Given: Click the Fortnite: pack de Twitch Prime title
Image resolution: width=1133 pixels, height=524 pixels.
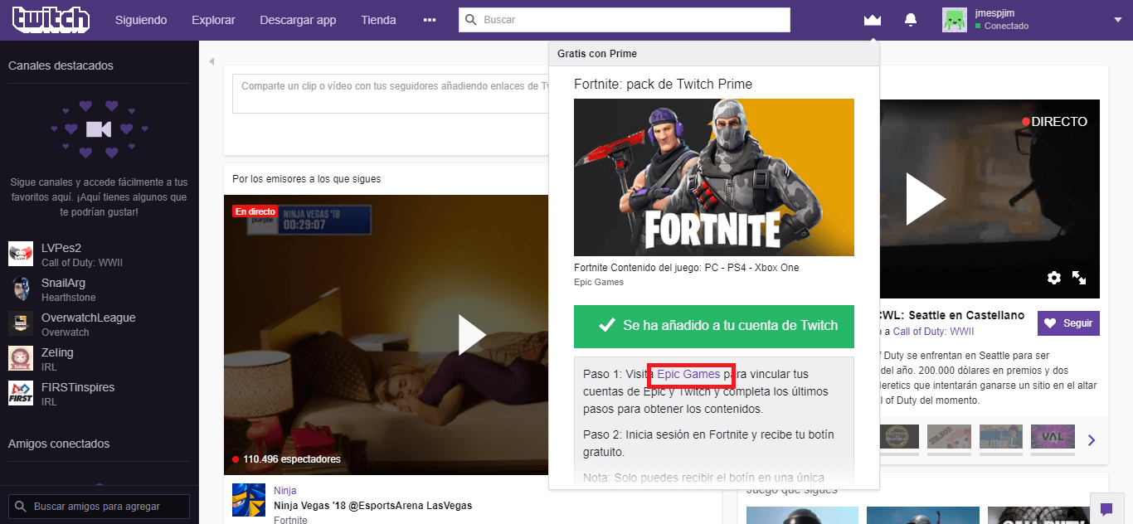Looking at the screenshot, I should coord(664,85).
